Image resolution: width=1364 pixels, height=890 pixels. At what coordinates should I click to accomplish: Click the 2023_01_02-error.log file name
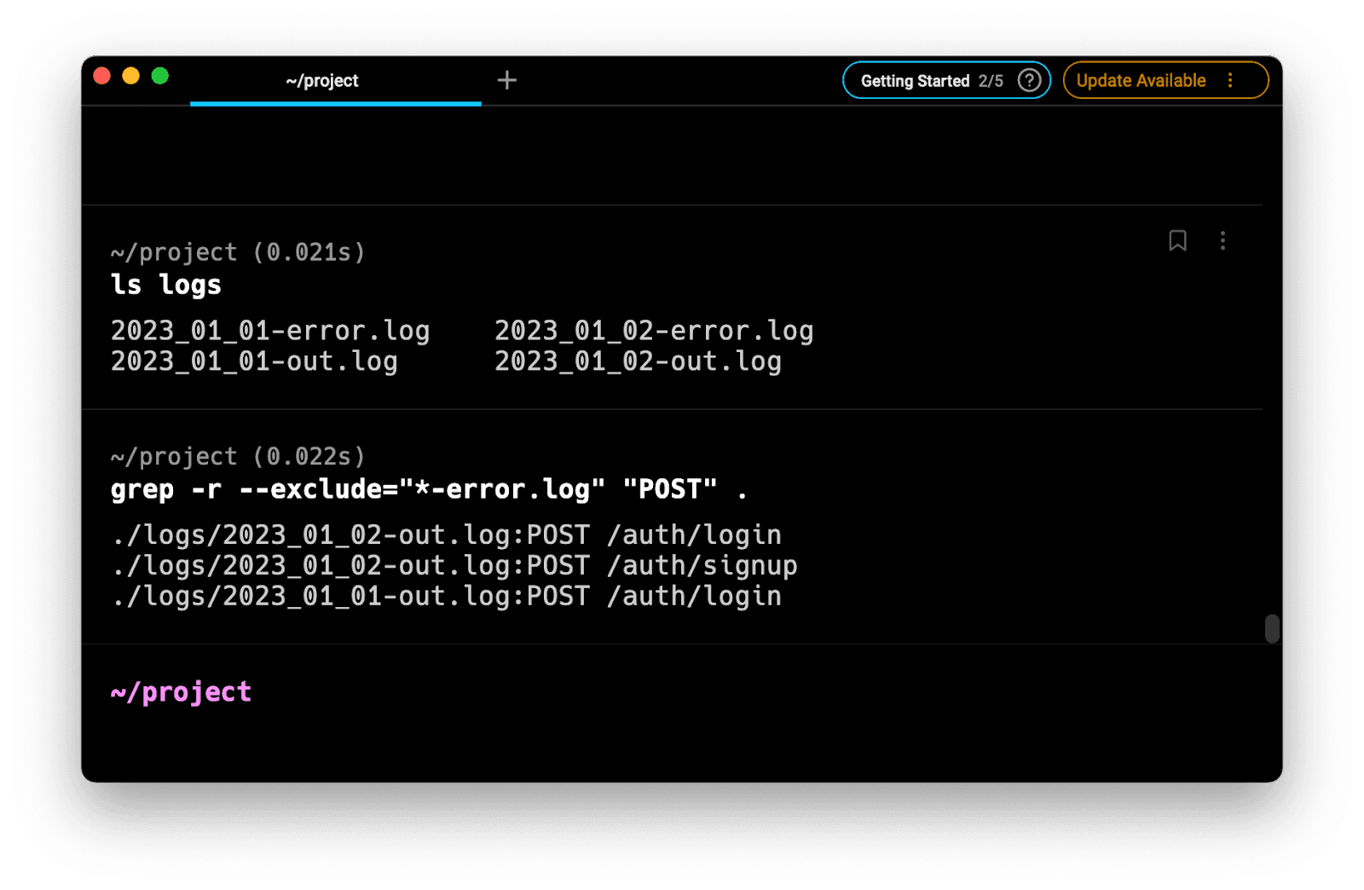click(x=654, y=331)
